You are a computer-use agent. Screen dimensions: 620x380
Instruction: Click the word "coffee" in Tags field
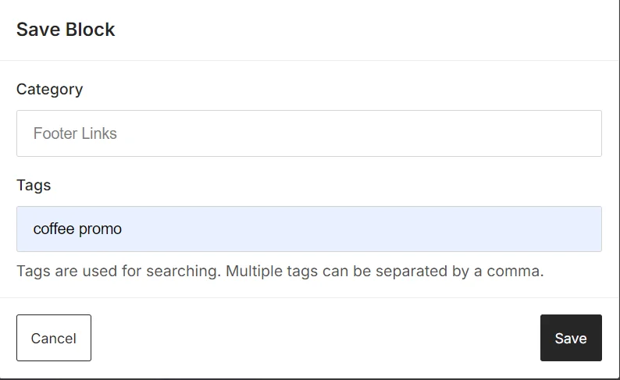click(x=53, y=229)
